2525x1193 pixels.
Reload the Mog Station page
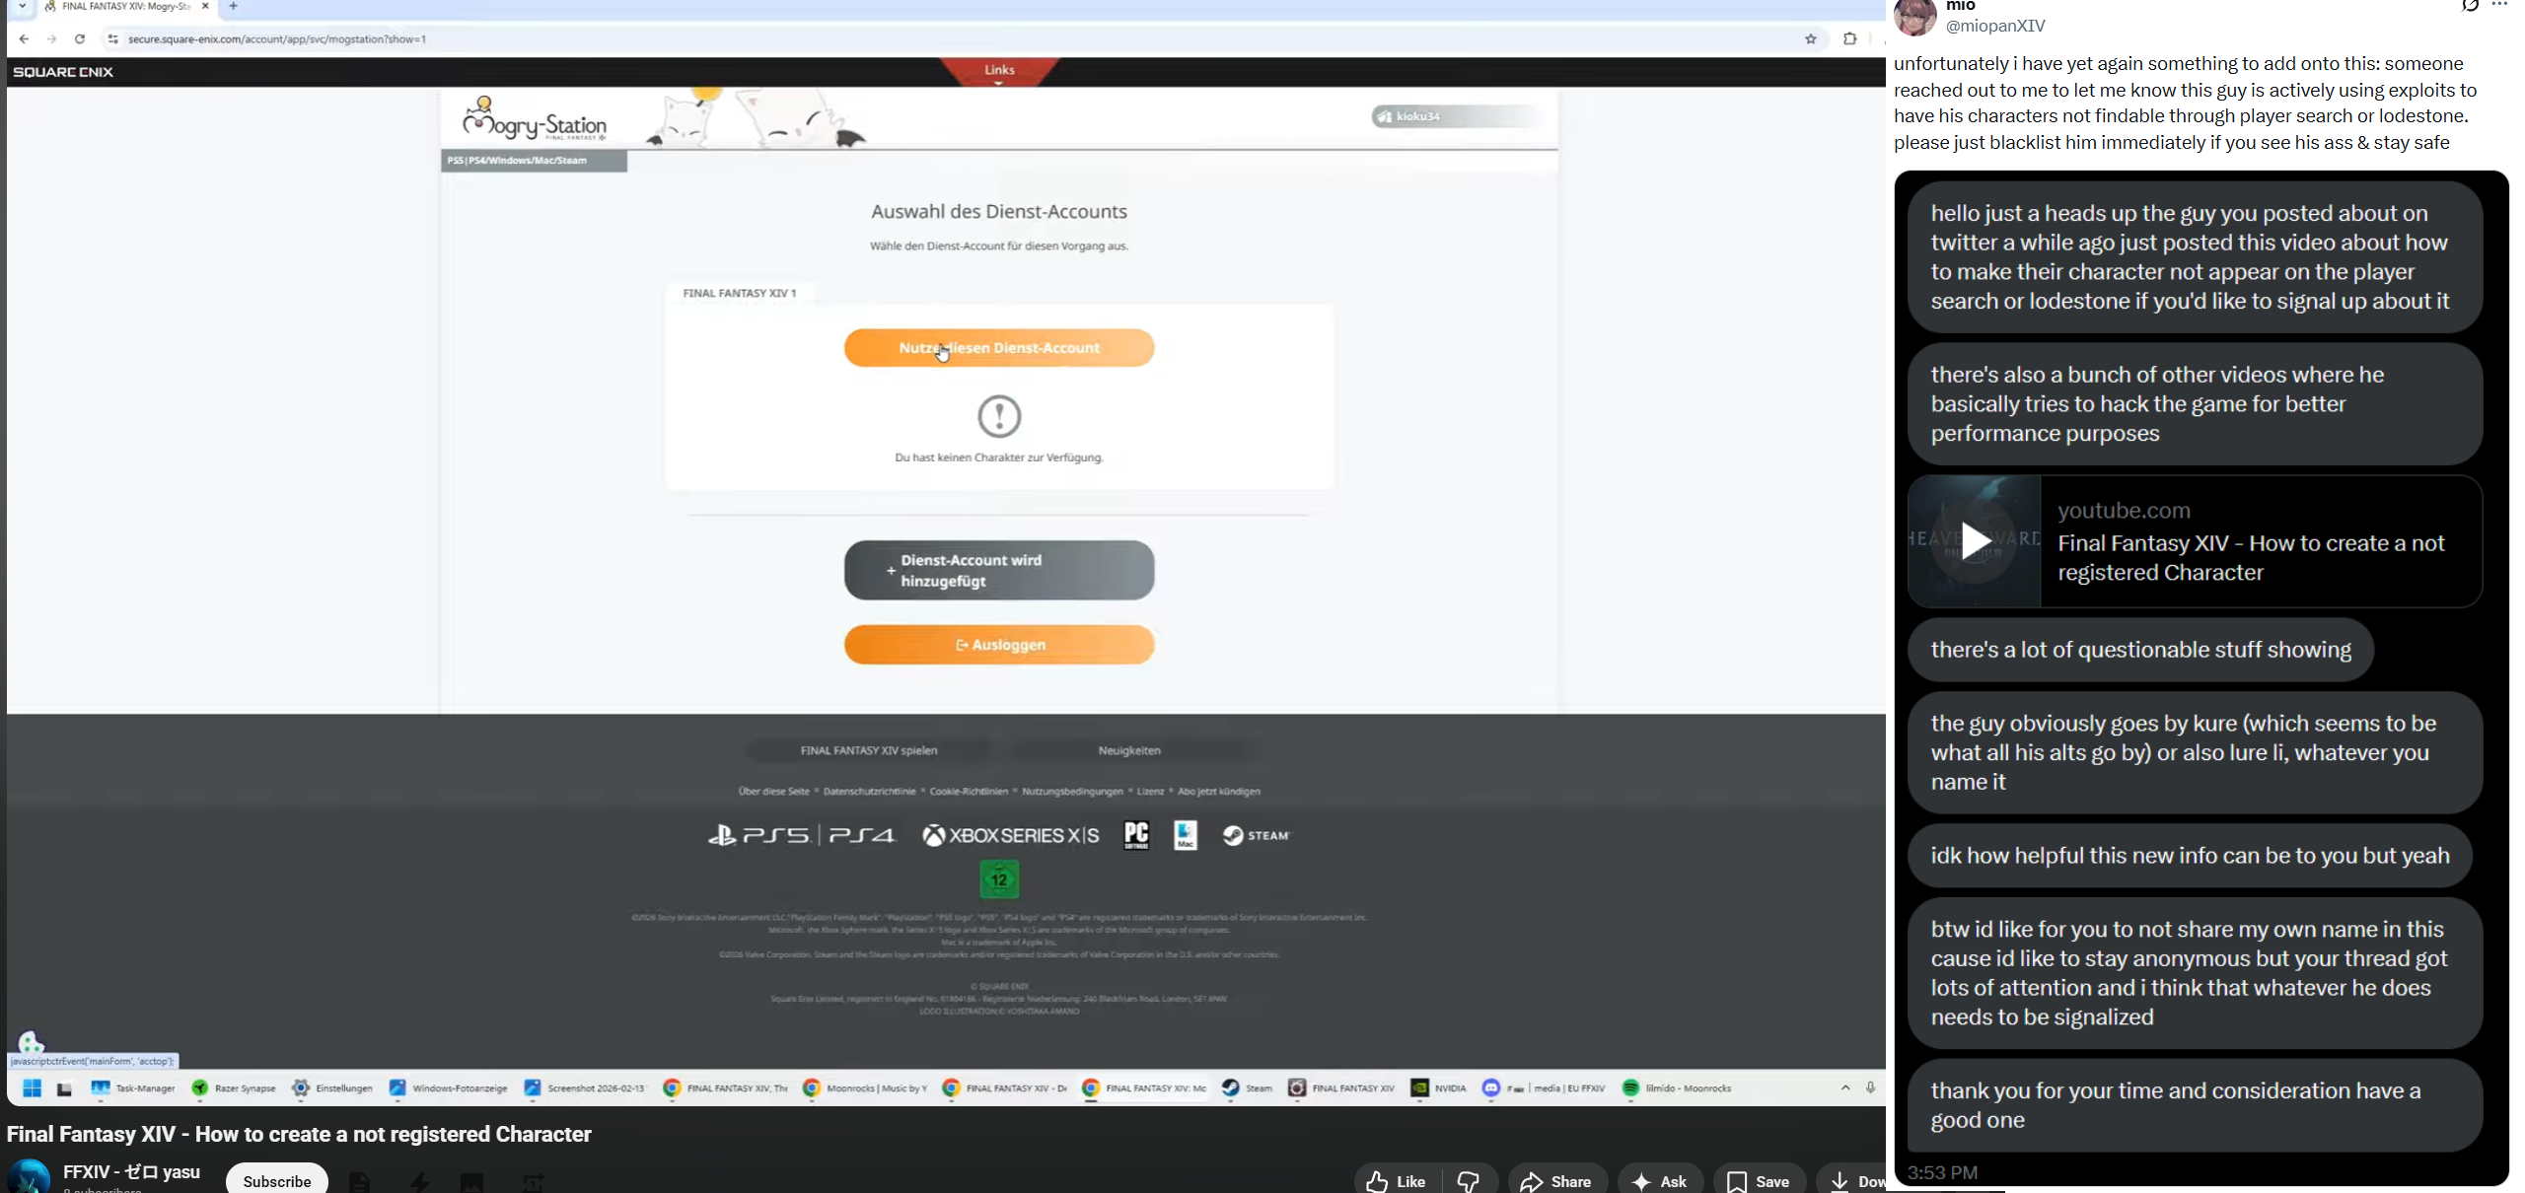click(x=80, y=39)
